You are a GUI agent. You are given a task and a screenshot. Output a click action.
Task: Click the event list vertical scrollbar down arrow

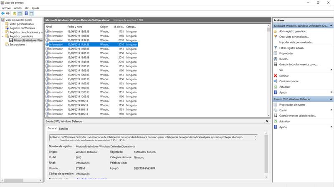[268, 115]
